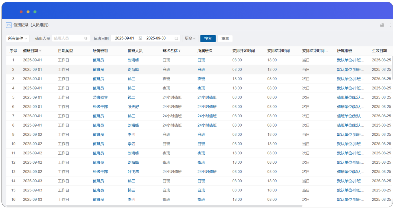The height and width of the screenshot is (214, 395).
Task: Open 钱二 person link
Action: [131, 98]
